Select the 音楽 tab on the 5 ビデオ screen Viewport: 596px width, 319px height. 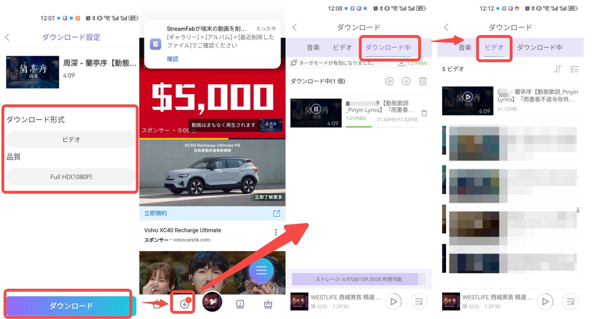point(465,47)
